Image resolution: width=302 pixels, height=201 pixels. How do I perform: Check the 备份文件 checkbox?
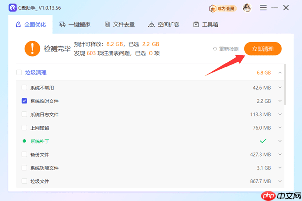(x=24, y=154)
